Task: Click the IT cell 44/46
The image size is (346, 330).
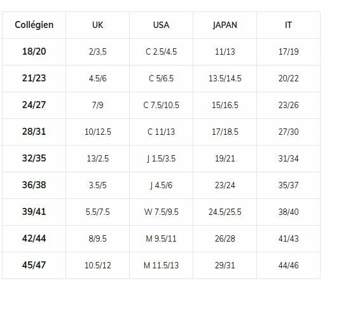Action: (288, 265)
